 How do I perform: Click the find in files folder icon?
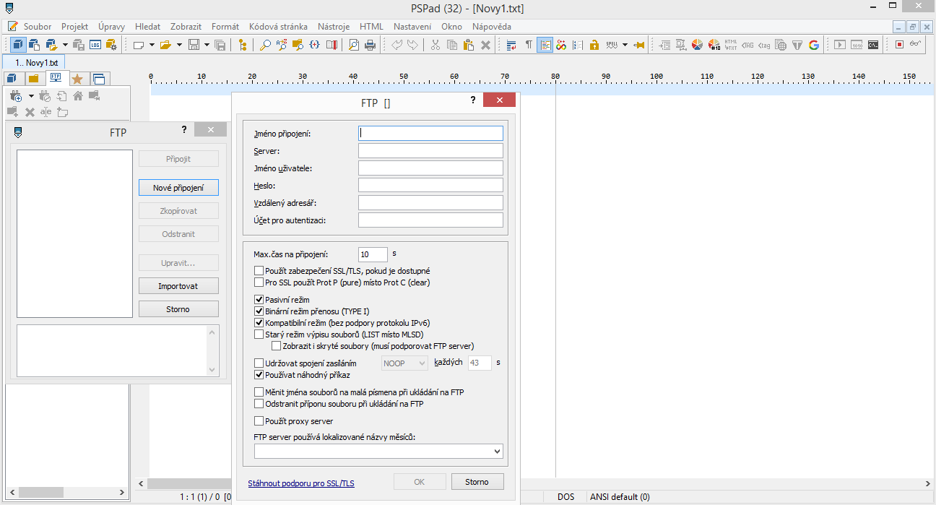(298, 45)
